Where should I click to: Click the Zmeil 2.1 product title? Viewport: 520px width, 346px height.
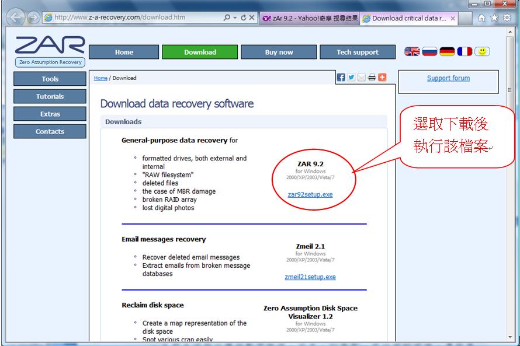[x=310, y=246]
